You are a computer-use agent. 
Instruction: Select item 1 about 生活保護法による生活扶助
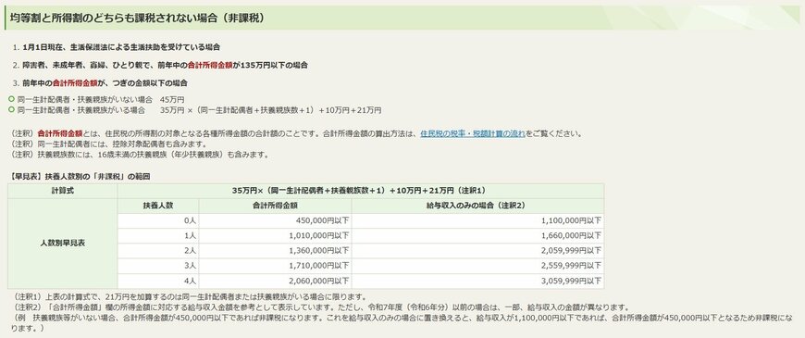click(121, 47)
